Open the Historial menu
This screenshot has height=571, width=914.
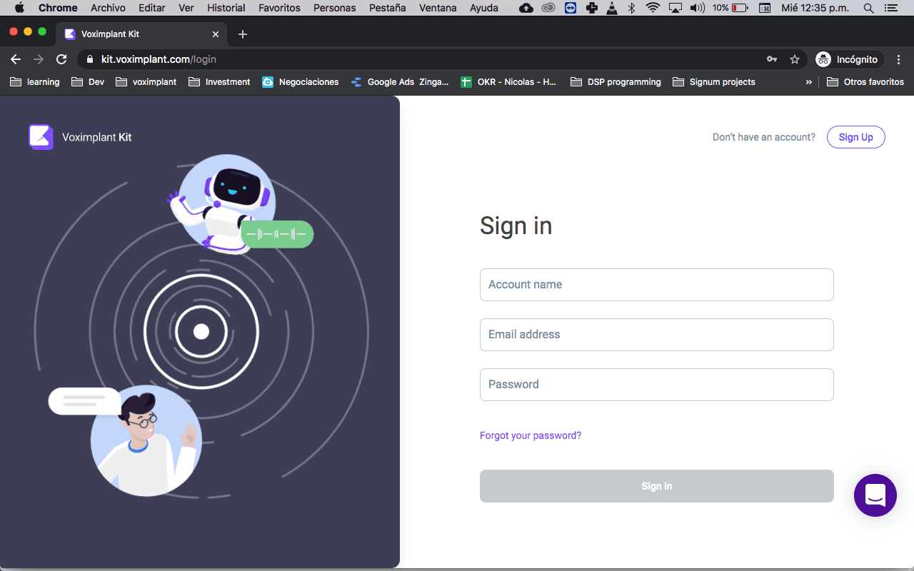pos(226,8)
